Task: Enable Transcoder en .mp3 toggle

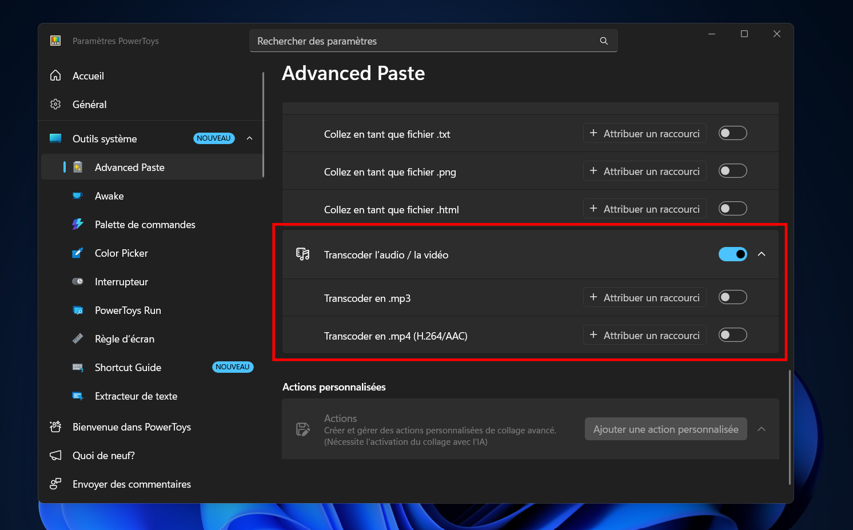Action: coord(733,297)
